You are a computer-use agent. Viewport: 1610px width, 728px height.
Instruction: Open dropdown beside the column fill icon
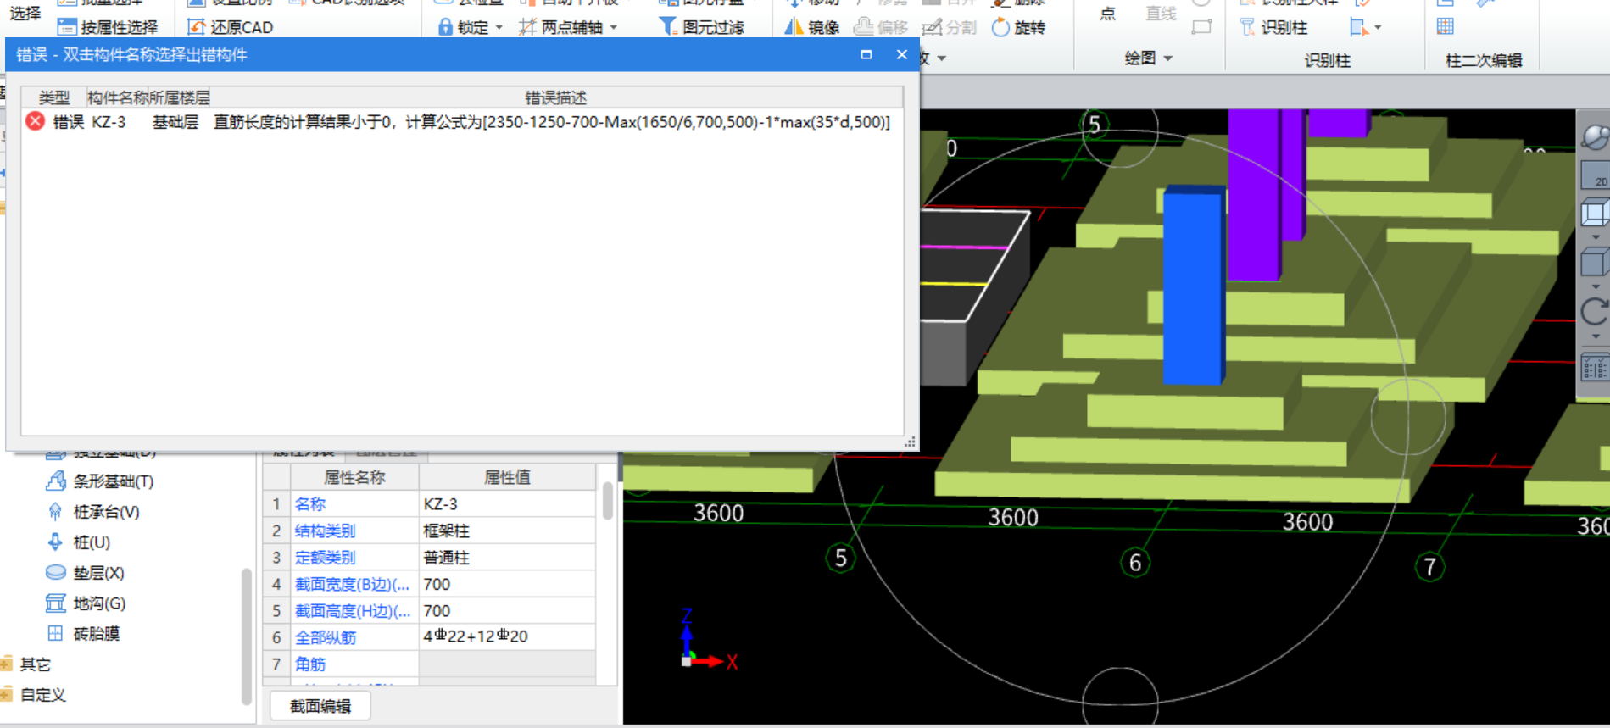point(1378,28)
